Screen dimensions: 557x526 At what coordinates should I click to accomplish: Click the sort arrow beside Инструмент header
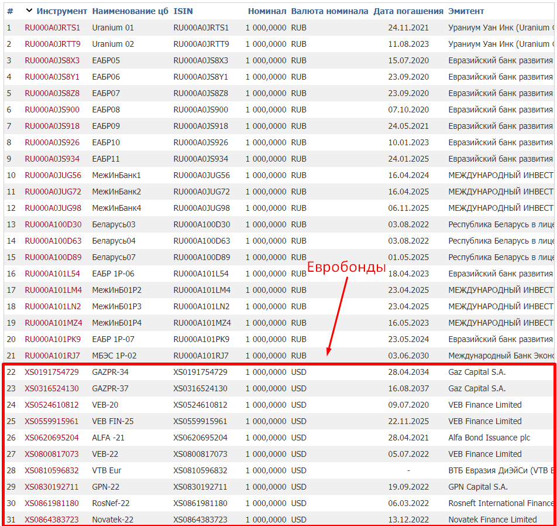[29, 11]
